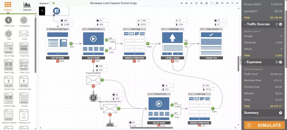
Task: Select the dashed marquee selection tool
Action: coord(212,3)
